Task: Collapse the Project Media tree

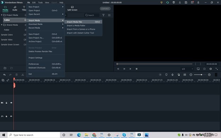Action: click(x=2, y=15)
